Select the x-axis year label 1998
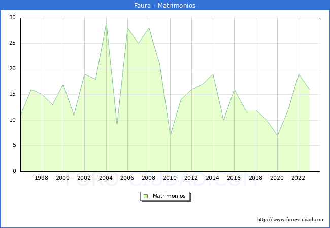The image size is (330, 228). [x=41, y=178]
